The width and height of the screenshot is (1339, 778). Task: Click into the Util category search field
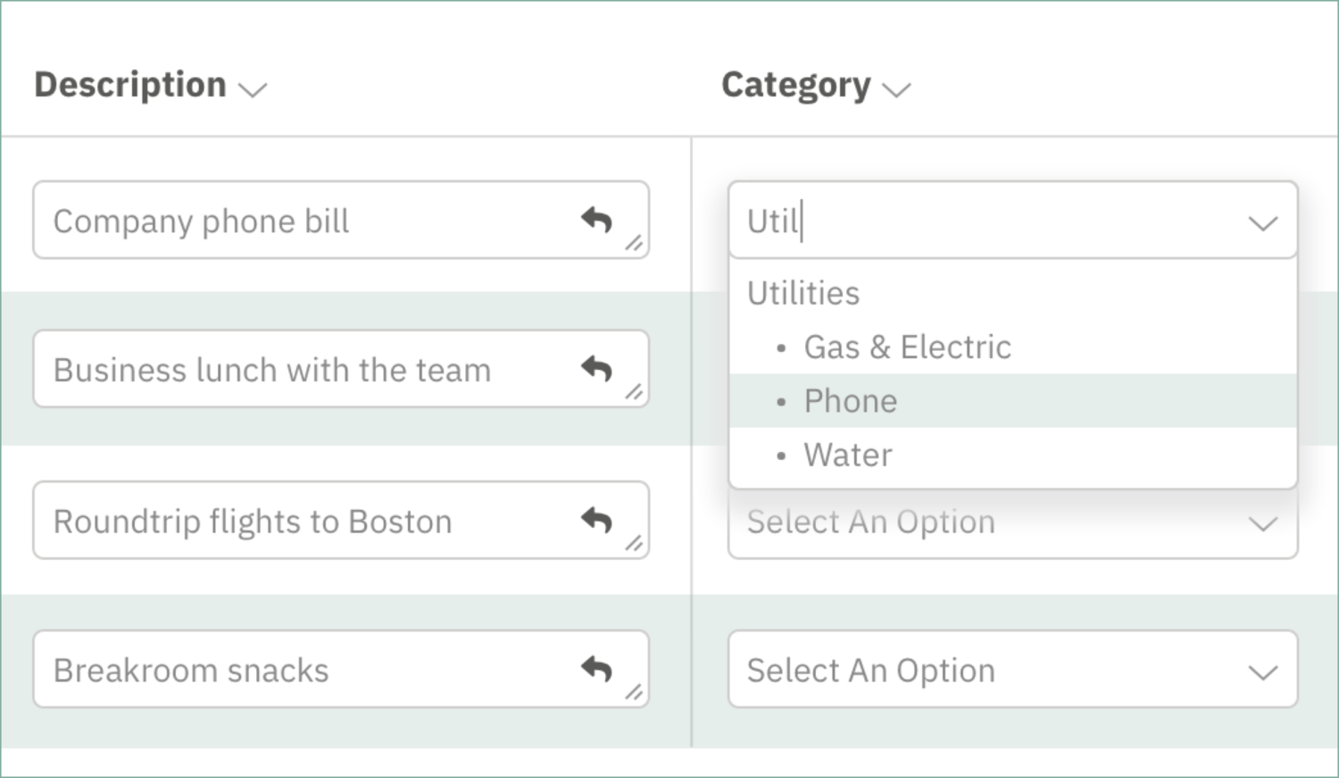point(982,221)
